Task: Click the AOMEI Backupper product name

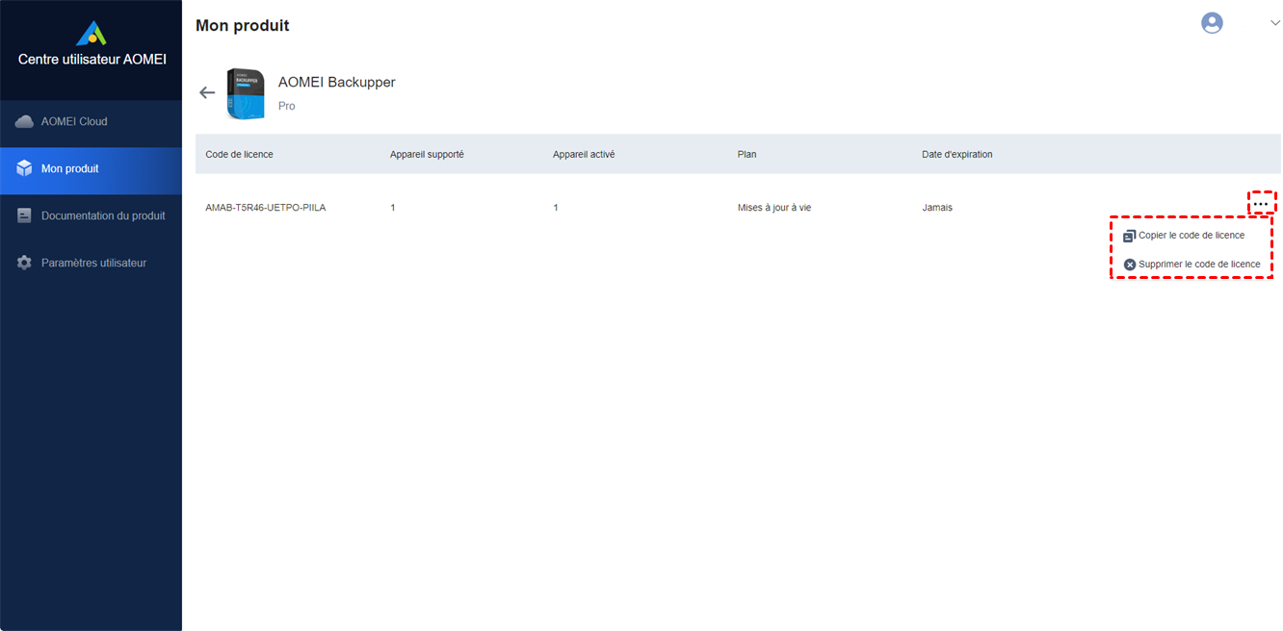Action: click(337, 83)
